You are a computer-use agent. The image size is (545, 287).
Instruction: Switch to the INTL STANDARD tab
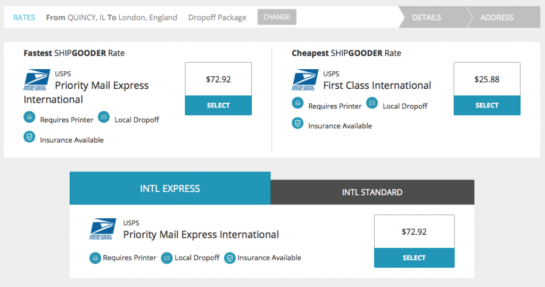point(372,192)
